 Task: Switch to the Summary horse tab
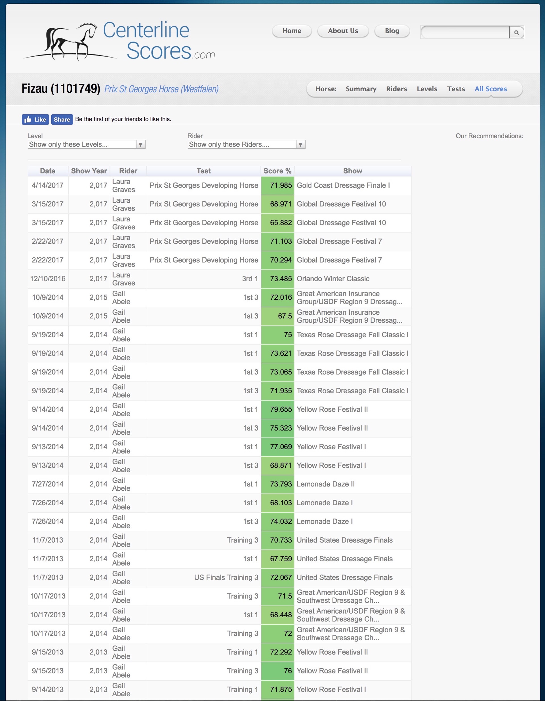click(361, 89)
